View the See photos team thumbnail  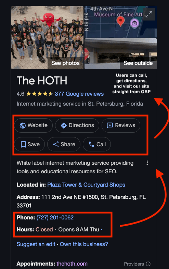(47, 38)
